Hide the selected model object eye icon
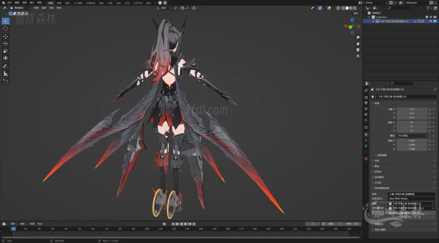439x243 pixels. point(431,21)
